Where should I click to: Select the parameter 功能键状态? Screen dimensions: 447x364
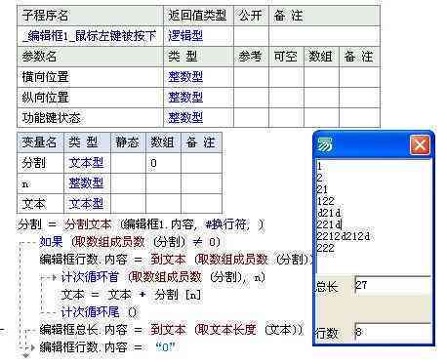pyautogui.click(x=90, y=118)
